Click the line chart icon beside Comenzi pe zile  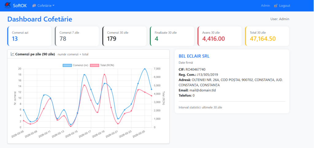(x=13, y=54)
